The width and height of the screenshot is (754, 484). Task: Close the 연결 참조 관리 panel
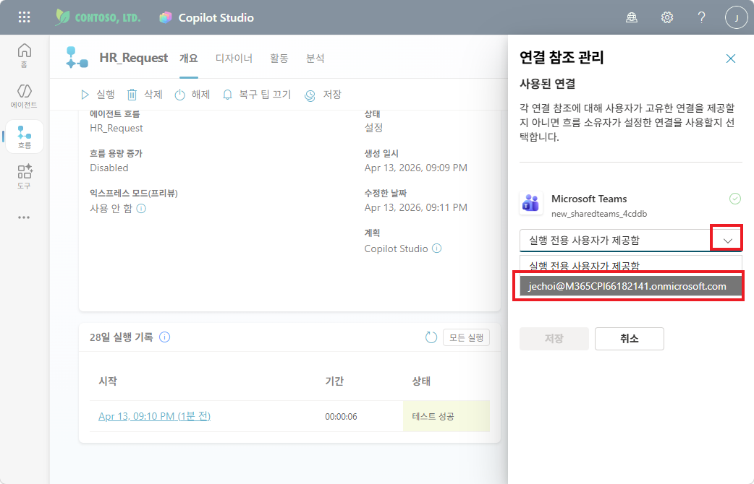click(730, 59)
